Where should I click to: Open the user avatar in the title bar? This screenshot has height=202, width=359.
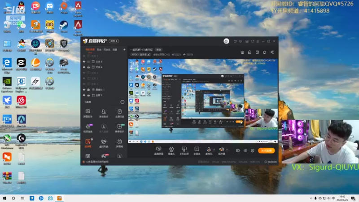click(226, 41)
